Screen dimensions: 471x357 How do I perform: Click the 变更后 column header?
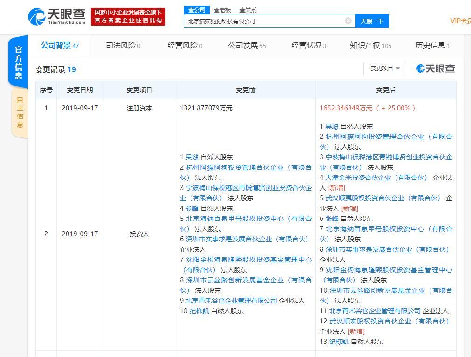[x=386, y=90]
